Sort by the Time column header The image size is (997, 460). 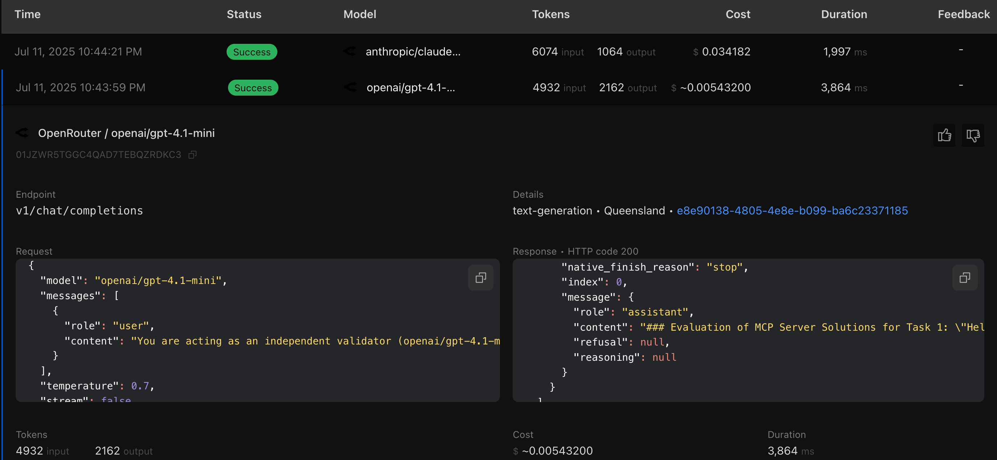pyautogui.click(x=28, y=14)
